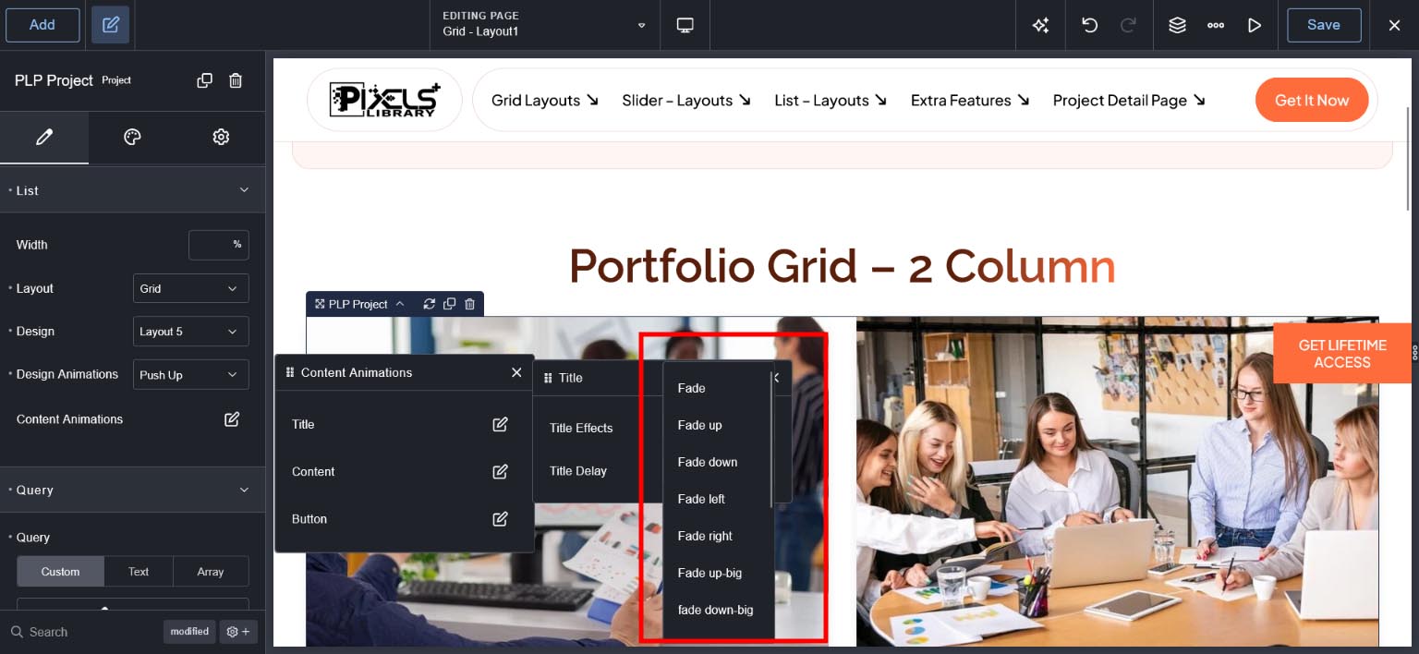Open the Editing Page selector dropdown
The height and width of the screenshot is (654, 1419).
coord(545,25)
